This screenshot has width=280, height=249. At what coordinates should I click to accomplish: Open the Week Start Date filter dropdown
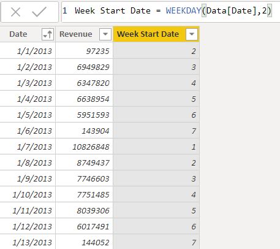tap(192, 34)
